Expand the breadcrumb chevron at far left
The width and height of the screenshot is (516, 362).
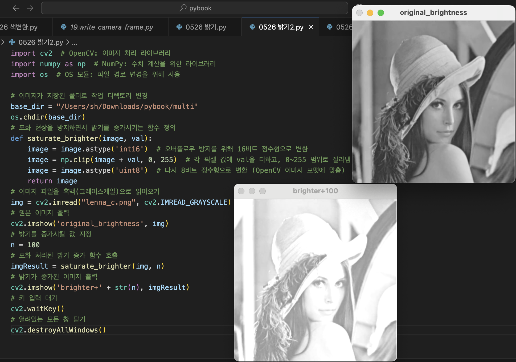tap(3, 42)
